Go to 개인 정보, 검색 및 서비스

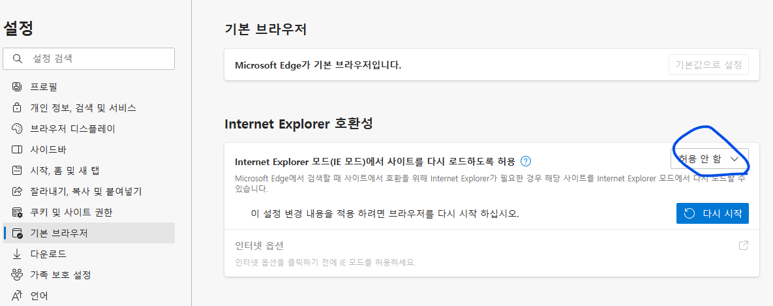[x=89, y=108]
